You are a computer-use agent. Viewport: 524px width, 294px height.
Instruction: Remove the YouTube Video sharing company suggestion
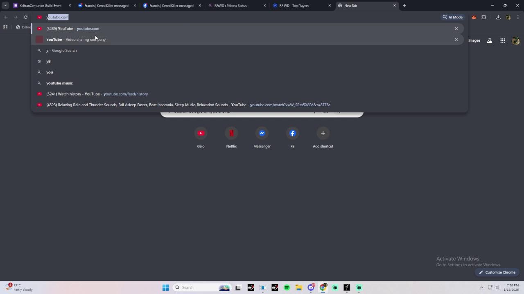(456, 40)
